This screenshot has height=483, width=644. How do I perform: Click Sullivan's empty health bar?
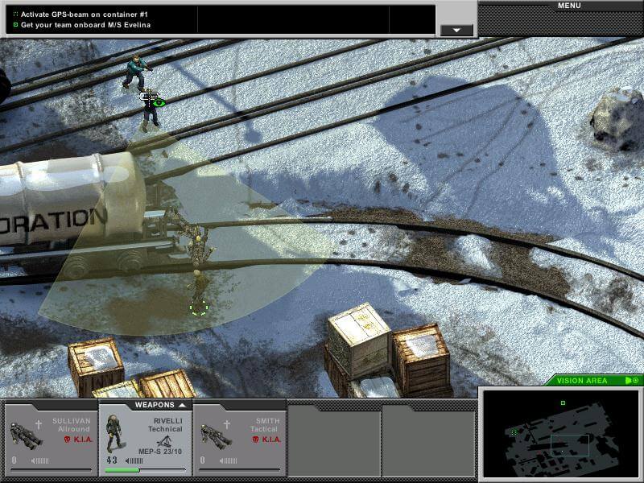point(51,470)
